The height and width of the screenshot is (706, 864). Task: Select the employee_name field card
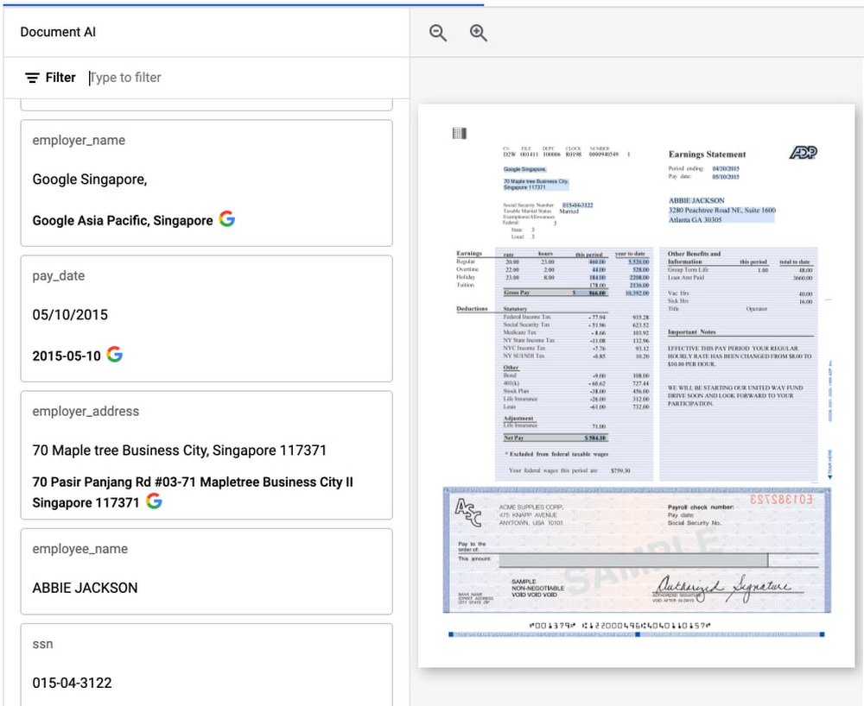(x=206, y=570)
